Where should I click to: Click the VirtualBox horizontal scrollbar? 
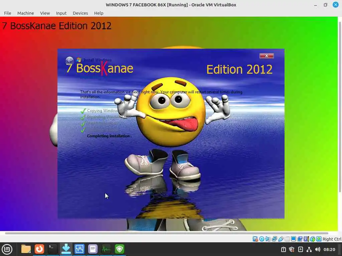coord(166,233)
